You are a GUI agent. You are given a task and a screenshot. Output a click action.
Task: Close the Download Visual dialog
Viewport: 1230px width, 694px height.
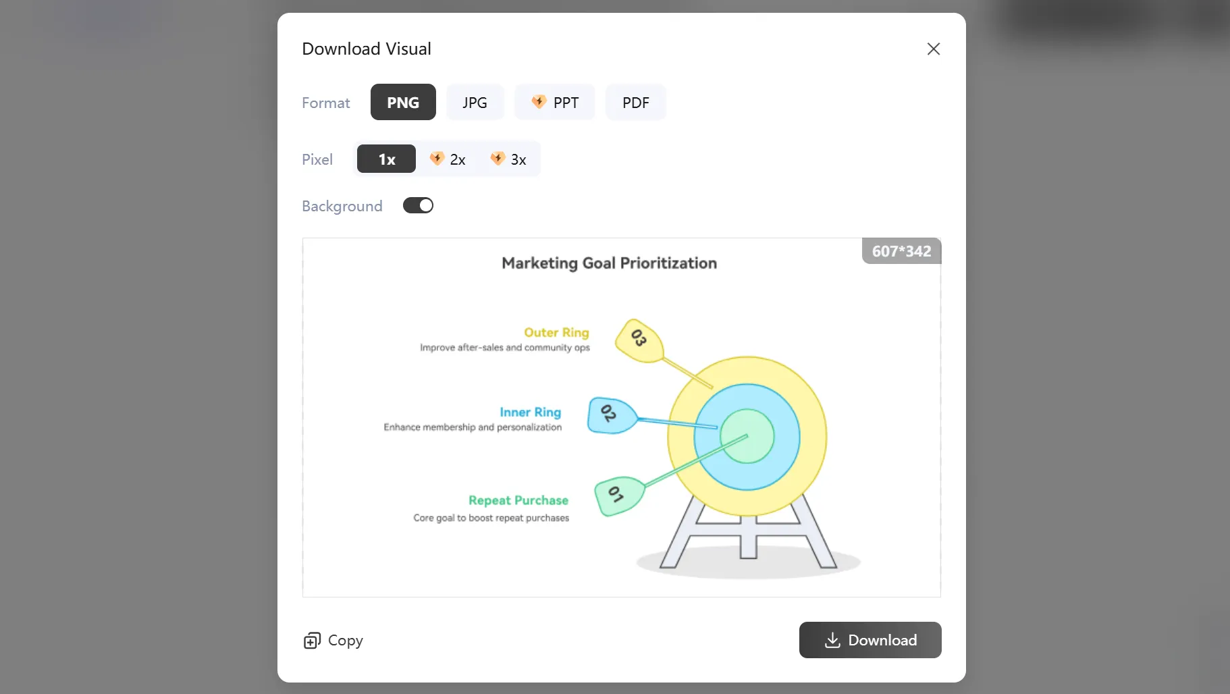tap(933, 49)
